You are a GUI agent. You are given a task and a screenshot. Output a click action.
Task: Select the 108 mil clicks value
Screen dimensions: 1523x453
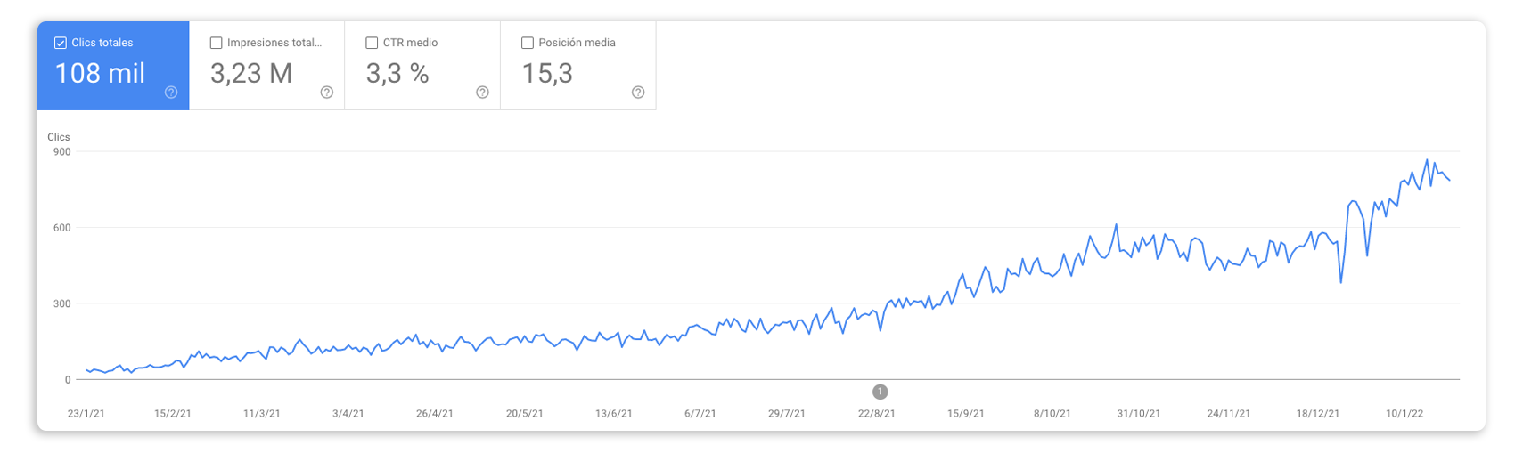pyautogui.click(x=100, y=73)
